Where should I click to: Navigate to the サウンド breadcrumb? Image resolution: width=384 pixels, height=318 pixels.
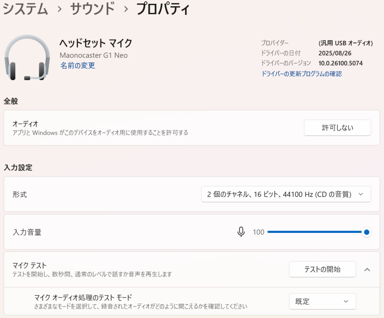(92, 9)
